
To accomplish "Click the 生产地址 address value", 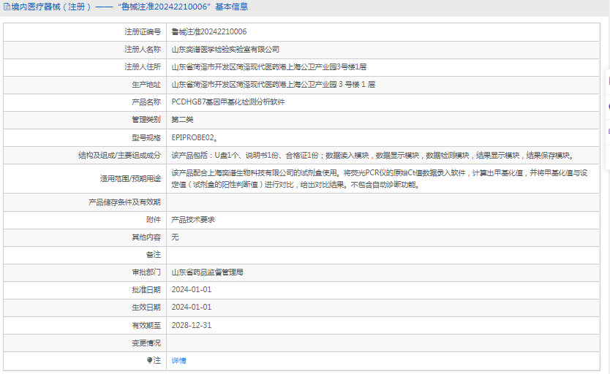I will 273,84.
